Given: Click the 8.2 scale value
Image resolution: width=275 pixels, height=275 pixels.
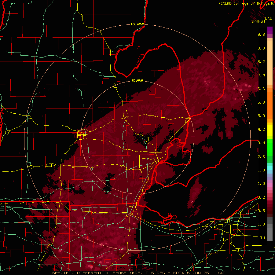Looking at the screenshot, I should pyautogui.click(x=261, y=61).
